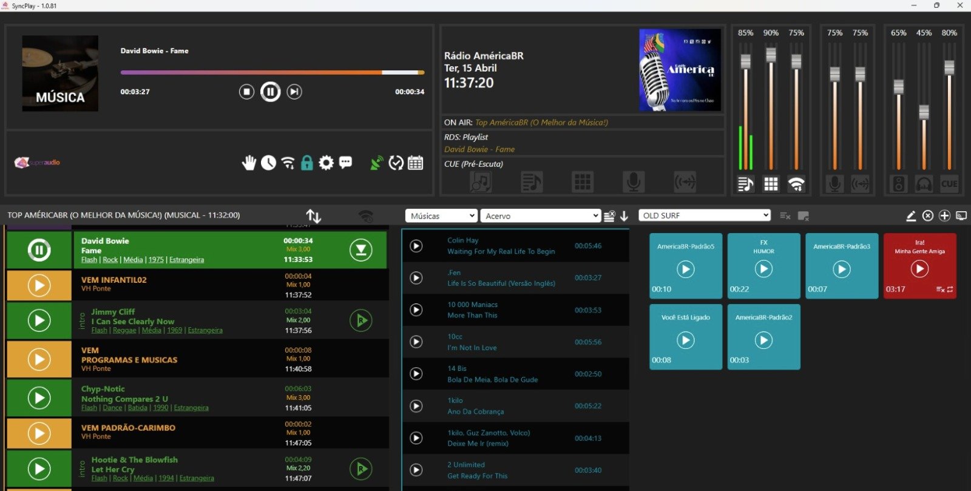The image size is (971, 491).
Task: Click the green satellite dish broadcast icon
Action: 377,163
